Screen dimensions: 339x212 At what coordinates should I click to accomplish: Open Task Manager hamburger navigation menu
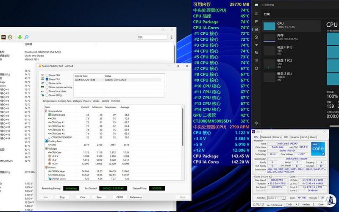pos(256,14)
